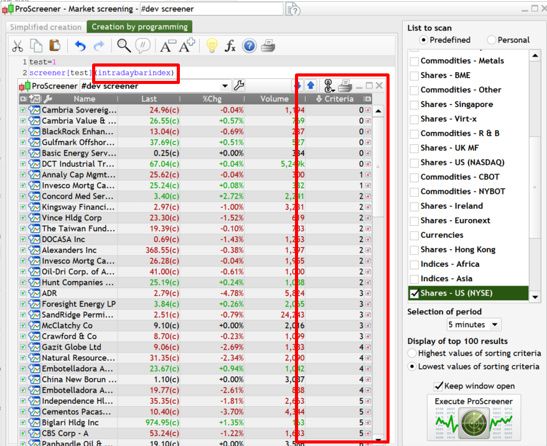Switch to Simplified creation tab
The width and height of the screenshot is (547, 446).
pos(45,27)
